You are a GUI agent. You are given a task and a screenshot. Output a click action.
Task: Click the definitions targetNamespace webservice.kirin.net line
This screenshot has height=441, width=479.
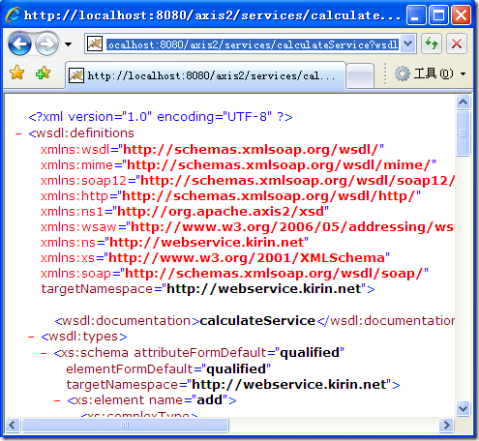click(208, 289)
